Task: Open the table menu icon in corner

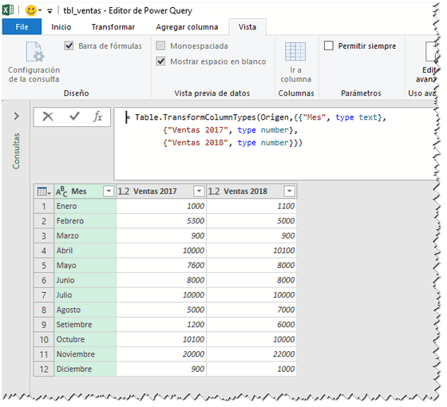Action: coord(44,192)
